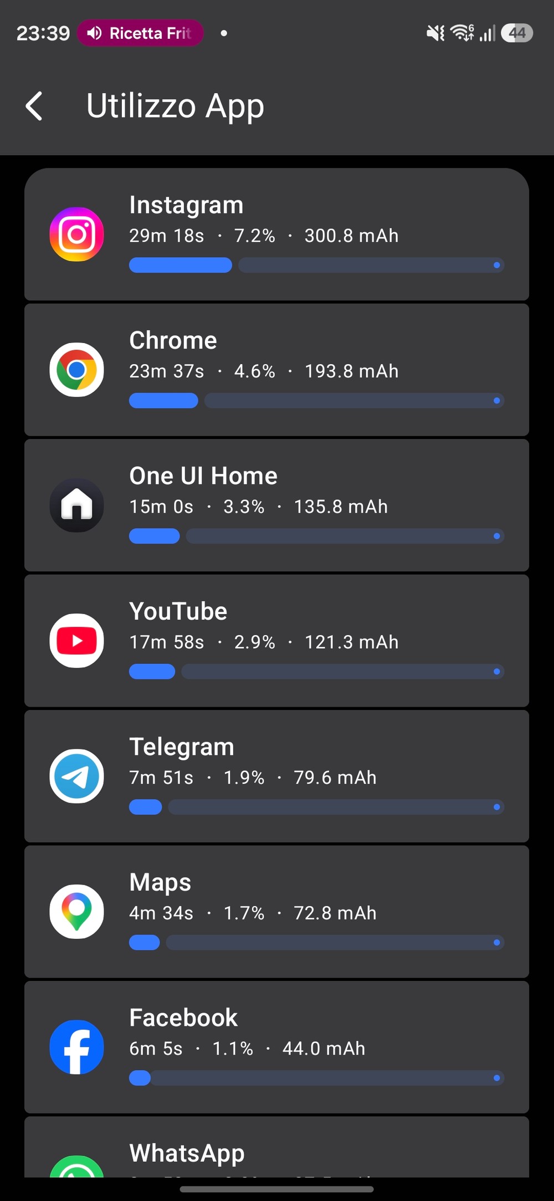Image resolution: width=554 pixels, height=1201 pixels.
Task: Tap the YouTube app icon
Action: tap(76, 641)
